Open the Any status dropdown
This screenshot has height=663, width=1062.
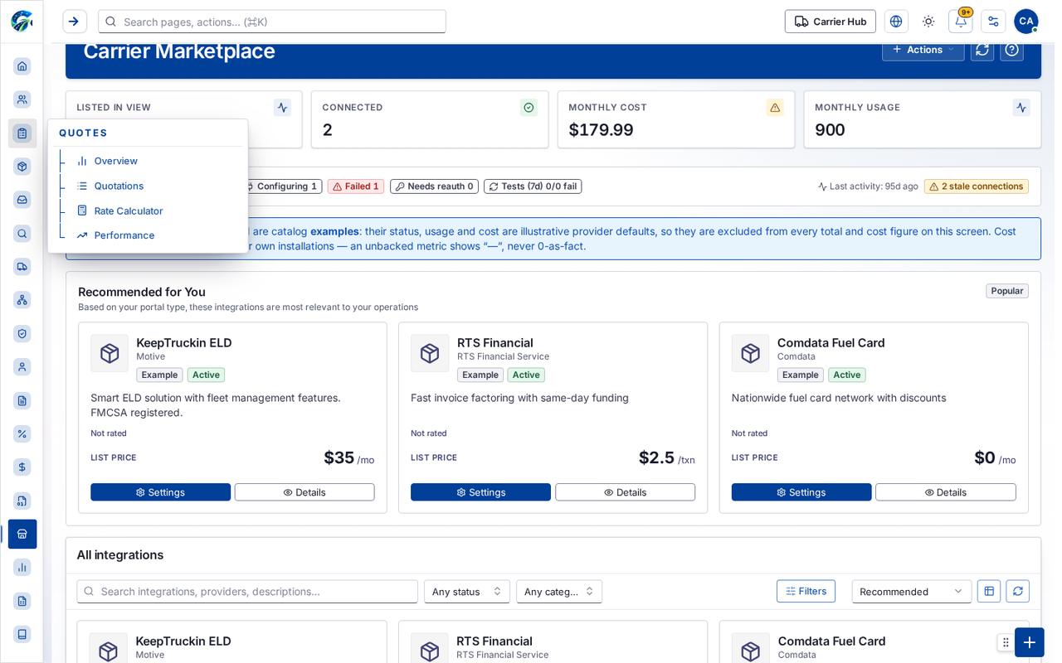pos(467,592)
